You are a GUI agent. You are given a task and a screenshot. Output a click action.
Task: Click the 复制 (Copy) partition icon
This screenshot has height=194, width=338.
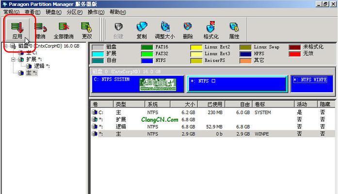click(x=142, y=27)
